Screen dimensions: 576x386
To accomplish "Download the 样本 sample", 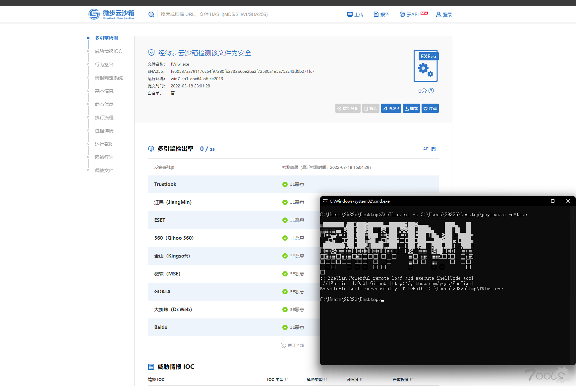I will point(411,108).
